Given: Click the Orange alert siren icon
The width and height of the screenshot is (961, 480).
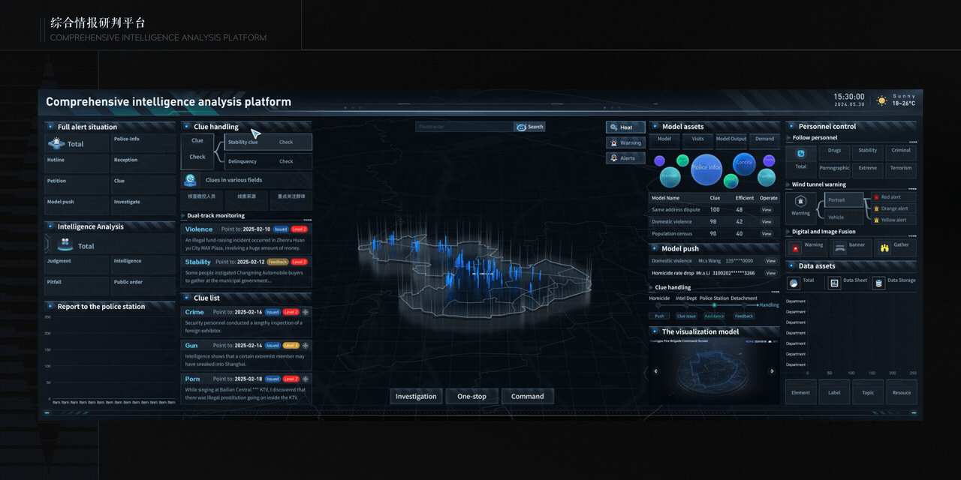Looking at the screenshot, I should coord(876,208).
